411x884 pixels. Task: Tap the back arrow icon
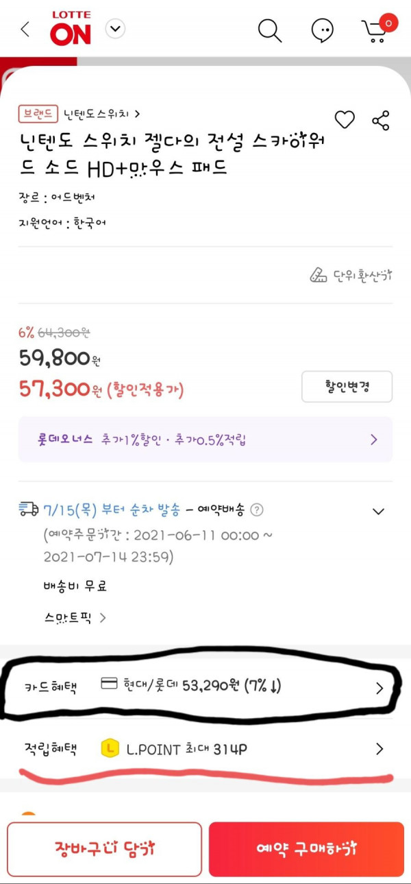point(25,29)
